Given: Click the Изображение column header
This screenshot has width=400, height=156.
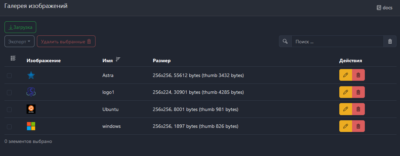Looking at the screenshot, I should pos(43,61).
